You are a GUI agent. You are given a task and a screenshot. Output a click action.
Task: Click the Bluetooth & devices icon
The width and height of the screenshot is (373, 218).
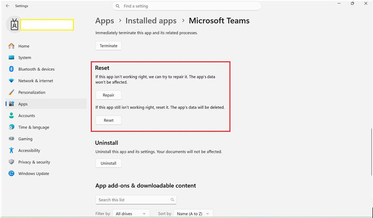pos(11,69)
